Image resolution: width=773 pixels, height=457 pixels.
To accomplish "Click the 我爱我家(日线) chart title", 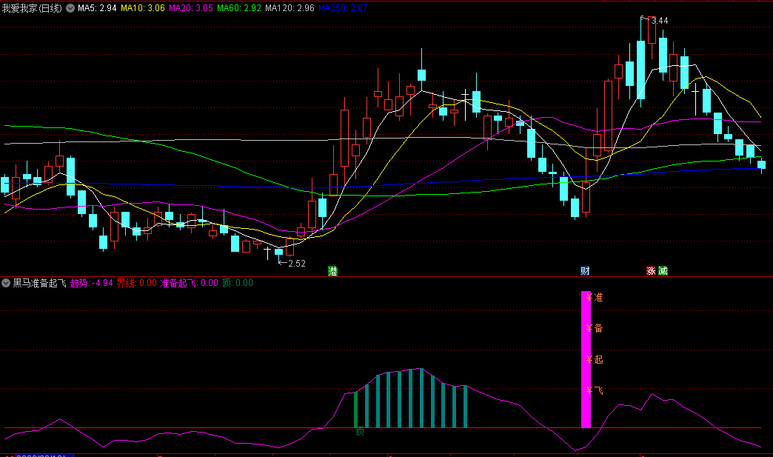I will pyautogui.click(x=32, y=8).
